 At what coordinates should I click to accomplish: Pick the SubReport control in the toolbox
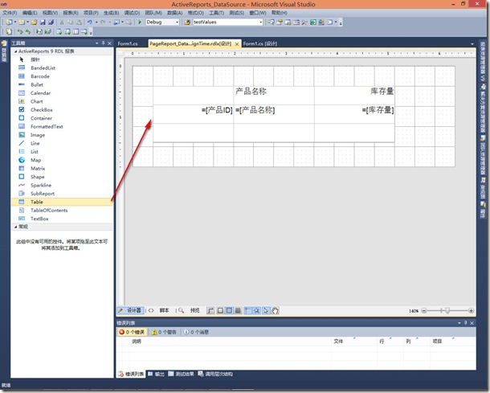pyautogui.click(x=62, y=194)
